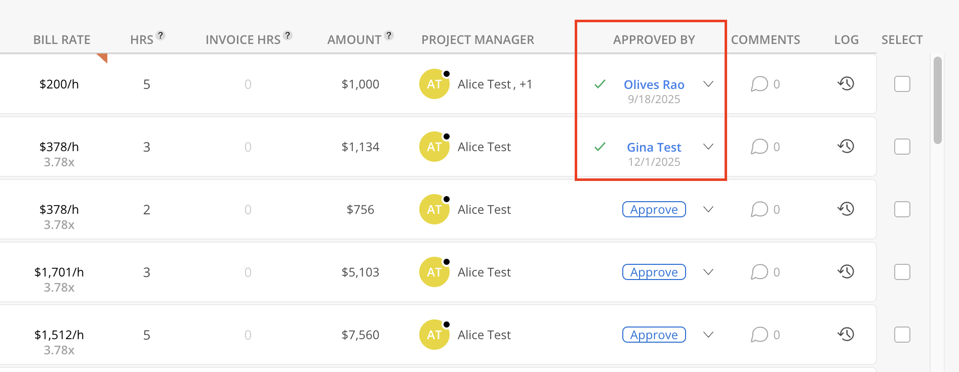Open the log history for the $1,134 row

[846, 146]
